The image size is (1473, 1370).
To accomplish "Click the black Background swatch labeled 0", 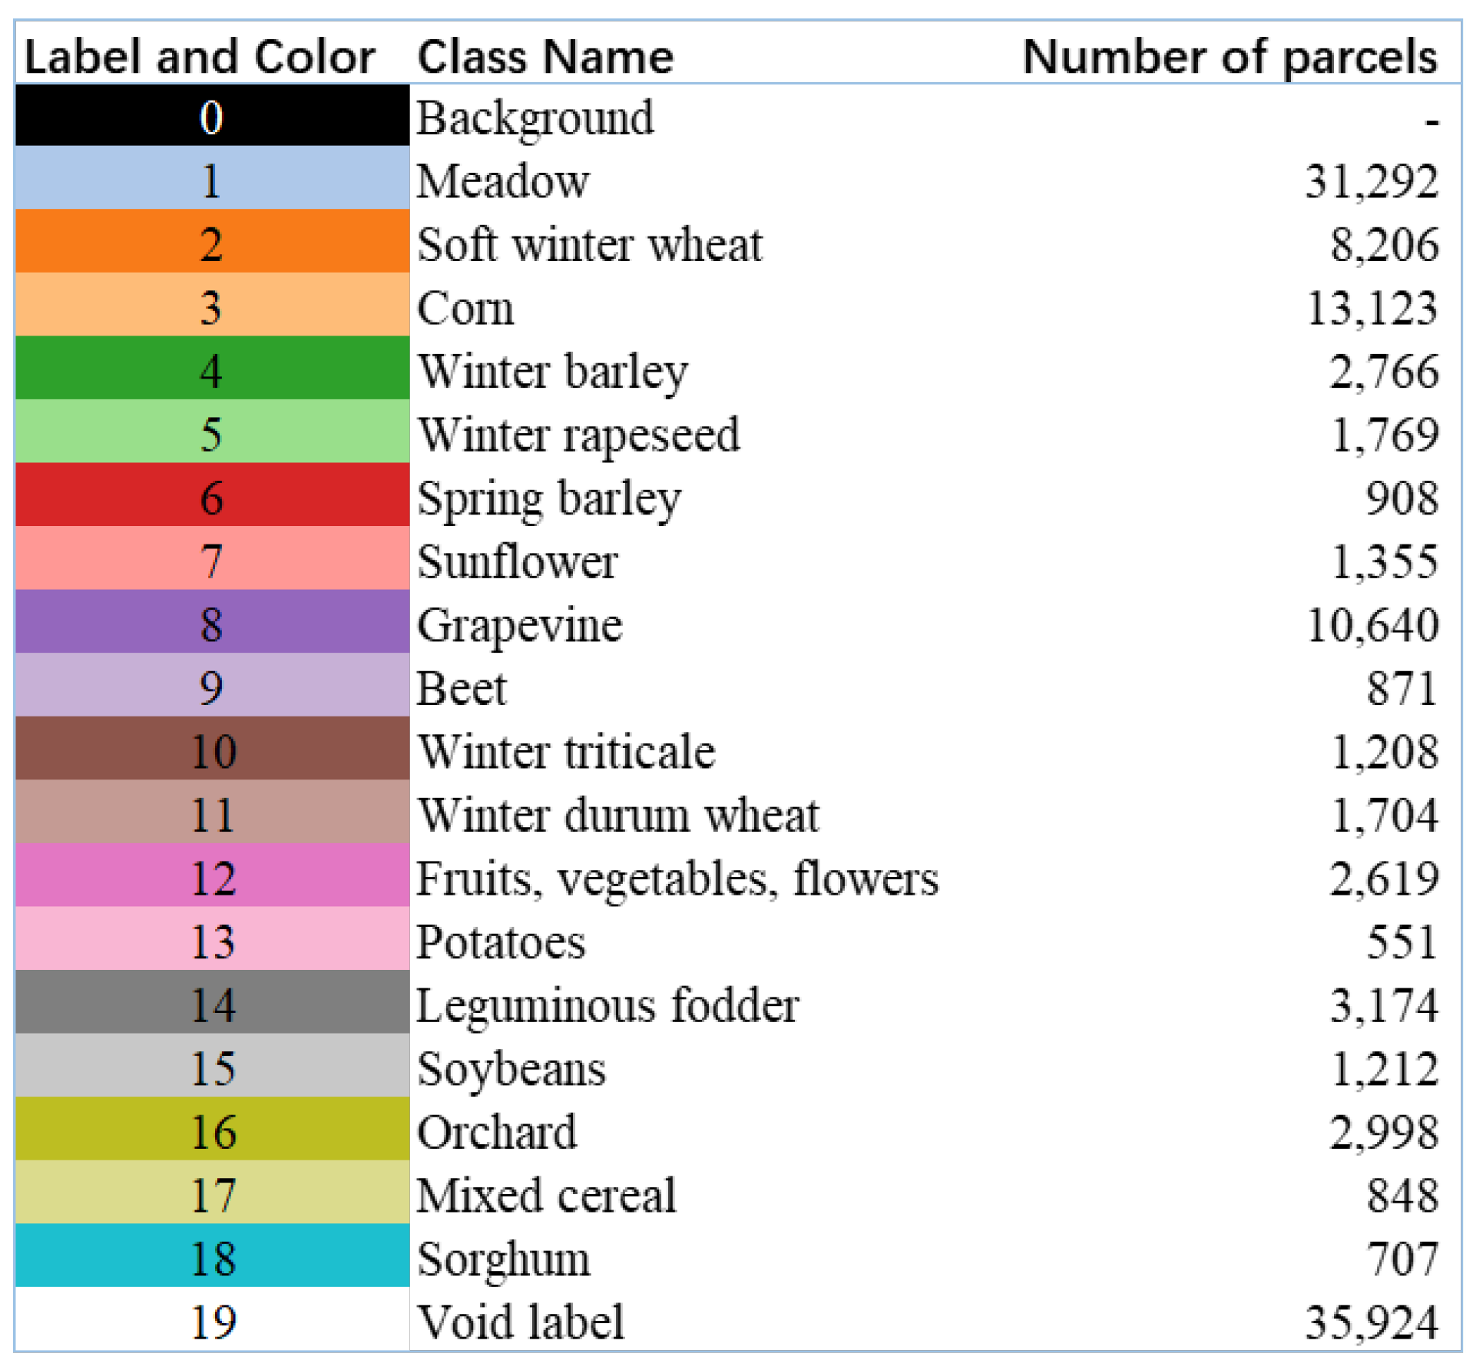I will (x=212, y=117).
